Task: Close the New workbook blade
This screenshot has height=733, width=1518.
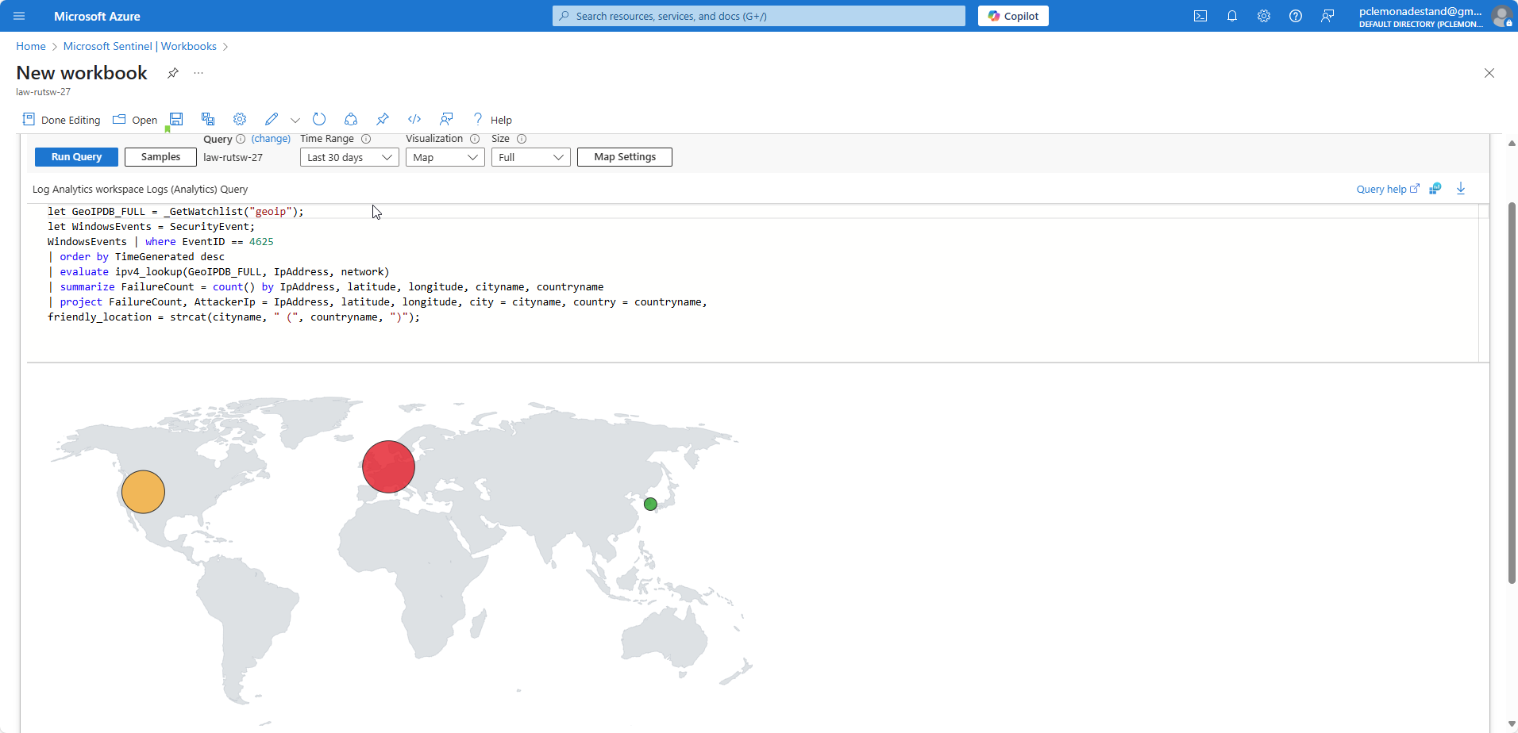Action: tap(1489, 73)
